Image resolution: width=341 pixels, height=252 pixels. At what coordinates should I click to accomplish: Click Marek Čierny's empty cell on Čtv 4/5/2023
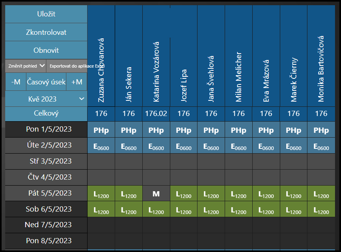pyautogui.click(x=293, y=177)
